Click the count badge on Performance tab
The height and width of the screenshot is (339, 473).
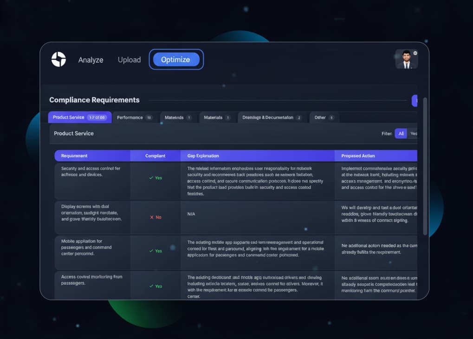(x=149, y=117)
